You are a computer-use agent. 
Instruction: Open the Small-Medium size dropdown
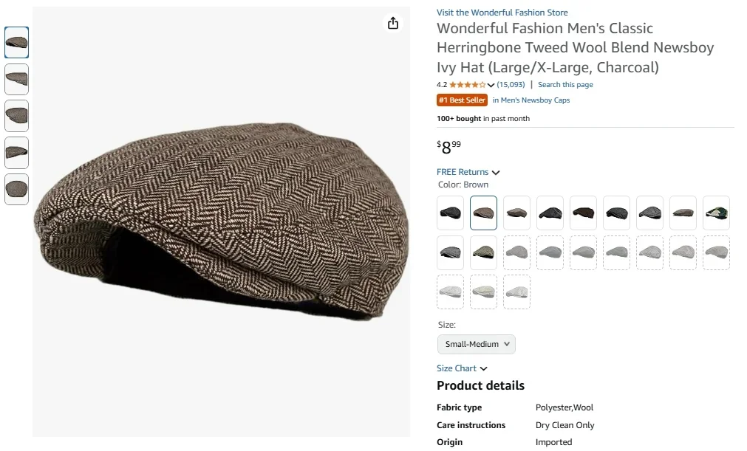(476, 344)
